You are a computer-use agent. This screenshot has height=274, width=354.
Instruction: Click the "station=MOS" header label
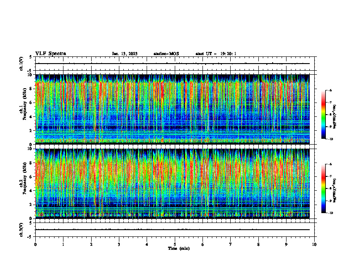pyautogui.click(x=166, y=54)
